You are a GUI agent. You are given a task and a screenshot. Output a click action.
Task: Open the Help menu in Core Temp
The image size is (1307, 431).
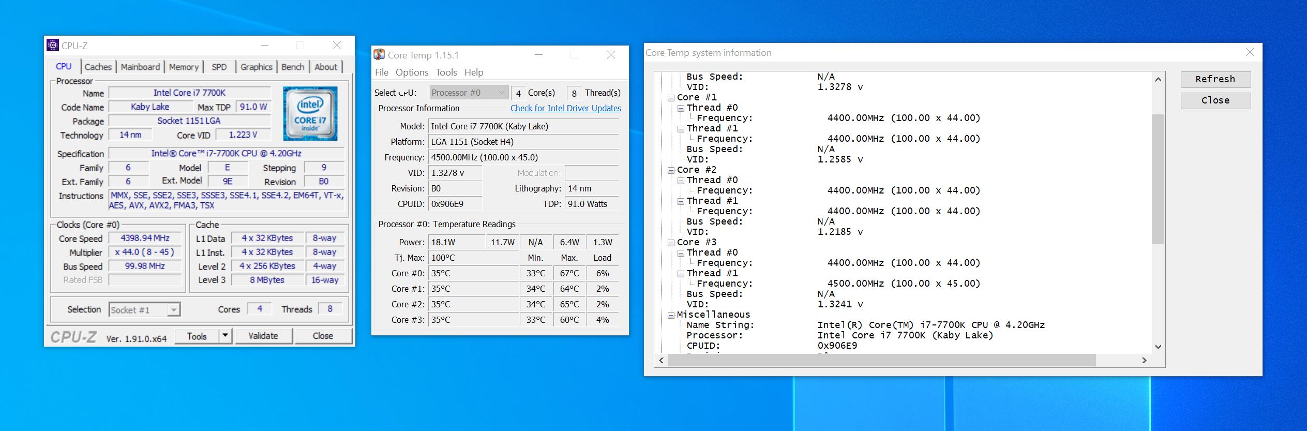click(474, 72)
